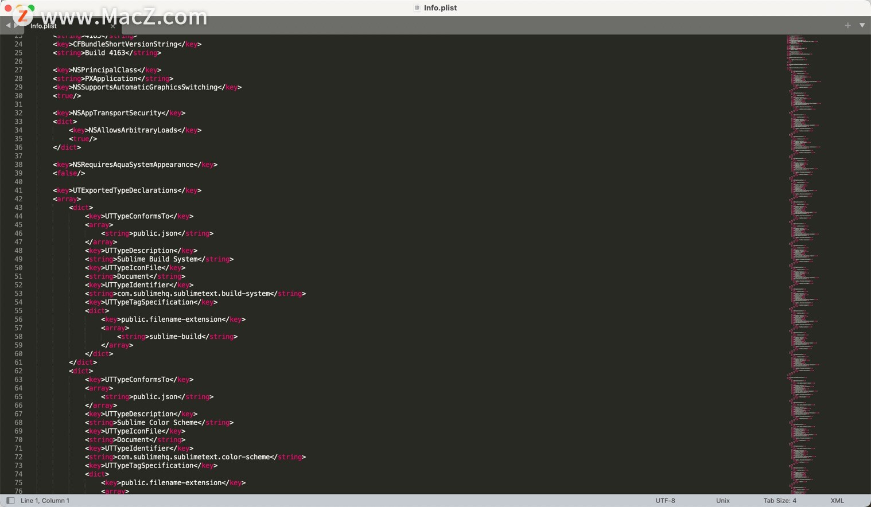Open the UTF-8 encoding selector
The height and width of the screenshot is (507, 871).
pos(665,501)
